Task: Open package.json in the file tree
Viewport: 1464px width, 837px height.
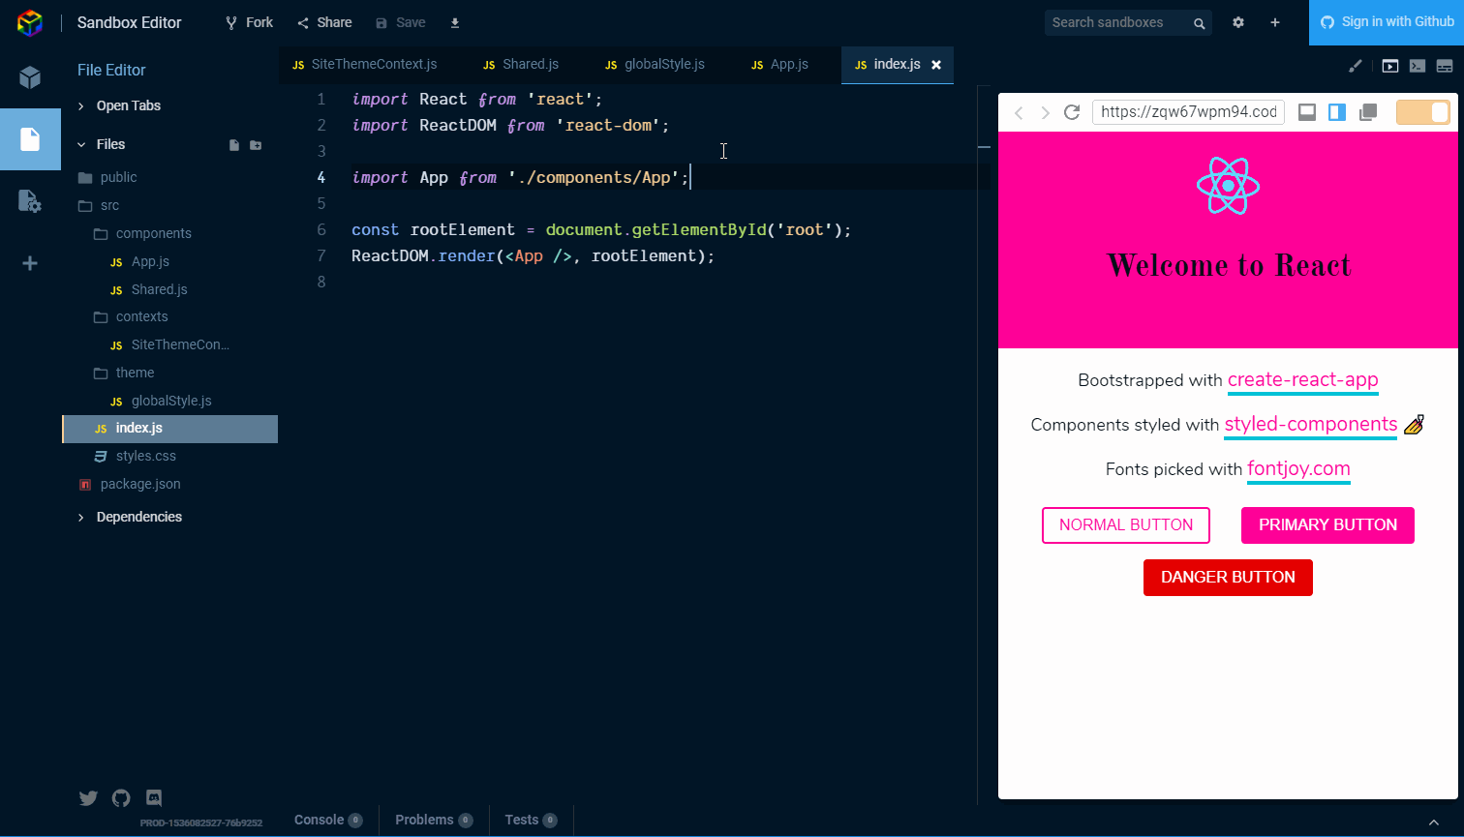Action: click(x=140, y=484)
